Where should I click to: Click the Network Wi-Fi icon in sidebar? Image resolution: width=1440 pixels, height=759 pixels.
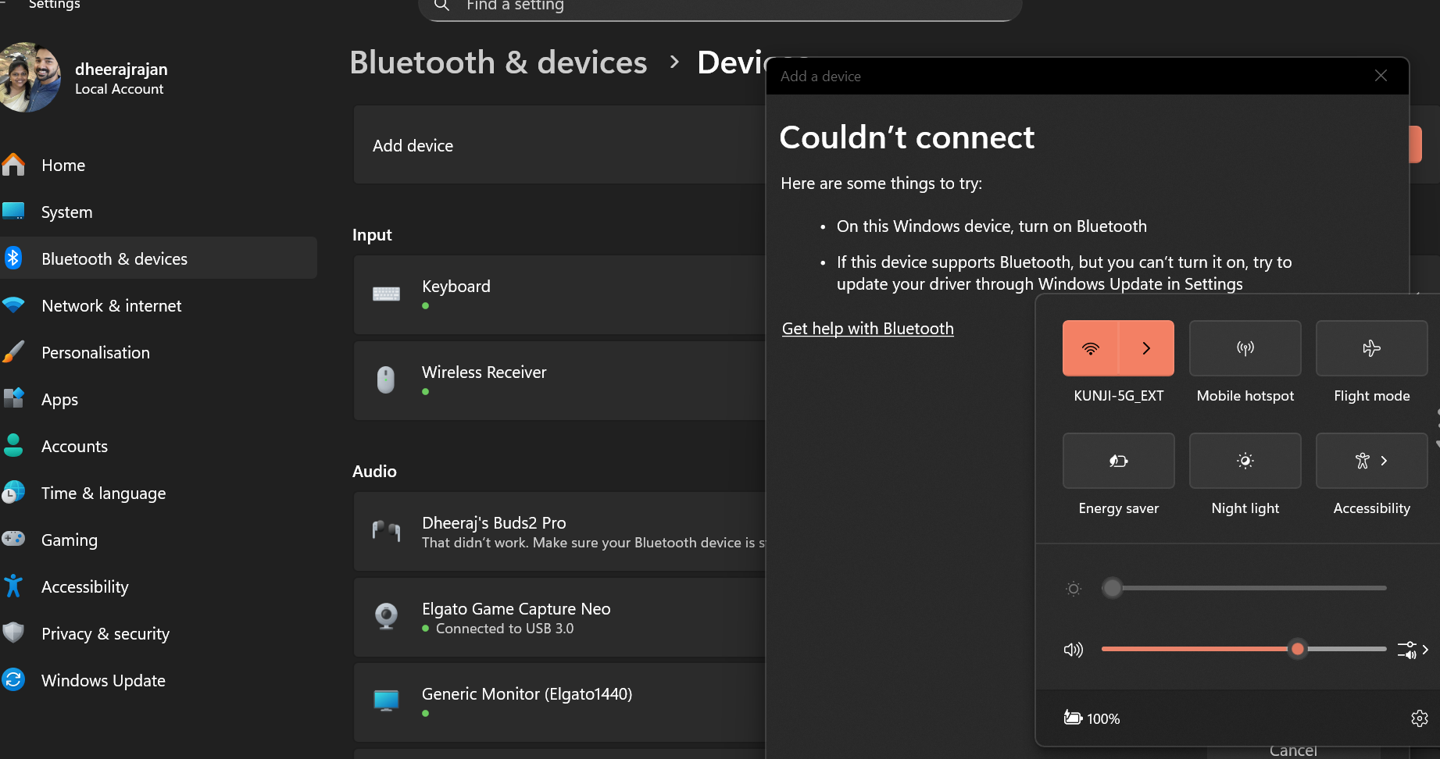point(13,305)
